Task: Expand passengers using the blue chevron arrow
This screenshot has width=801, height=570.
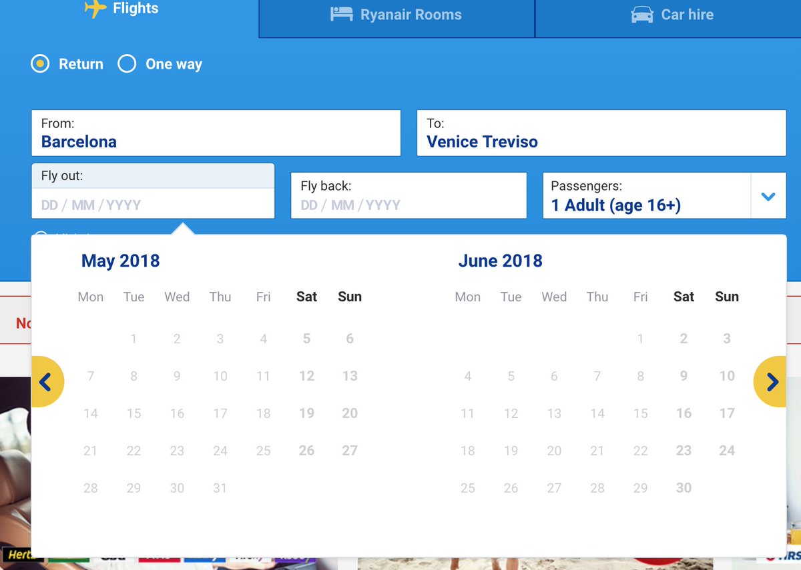Action: tap(768, 196)
